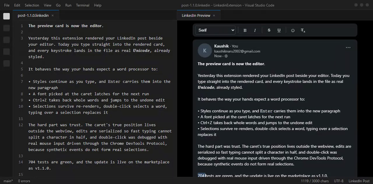Viewport: 373px width, 184px height.
Task: Click the italic Unicode word in preview
Action: click(206, 87)
